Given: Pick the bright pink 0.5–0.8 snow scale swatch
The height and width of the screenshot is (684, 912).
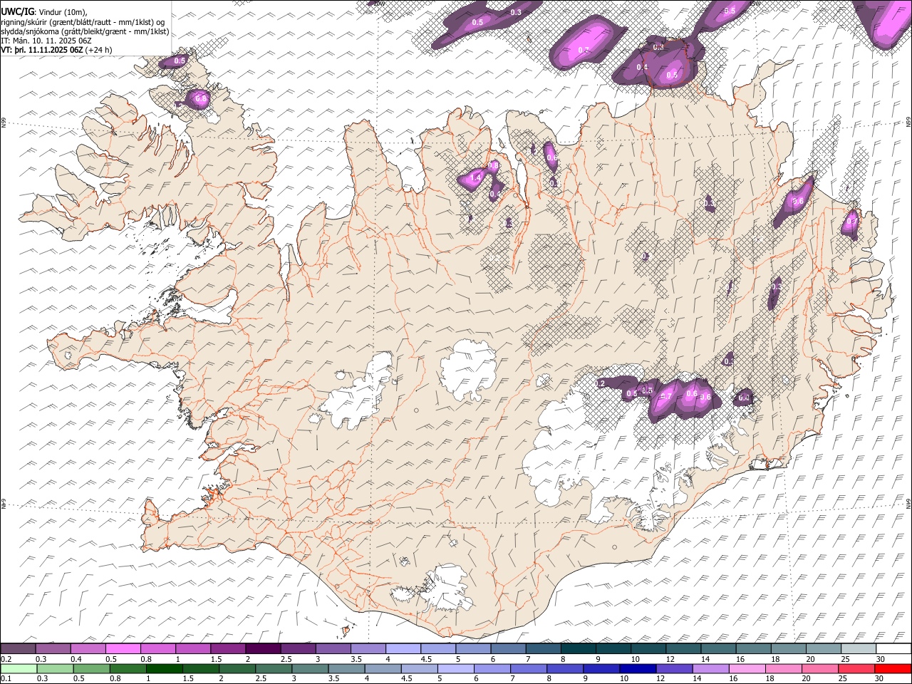Looking at the screenshot, I should point(123,649).
